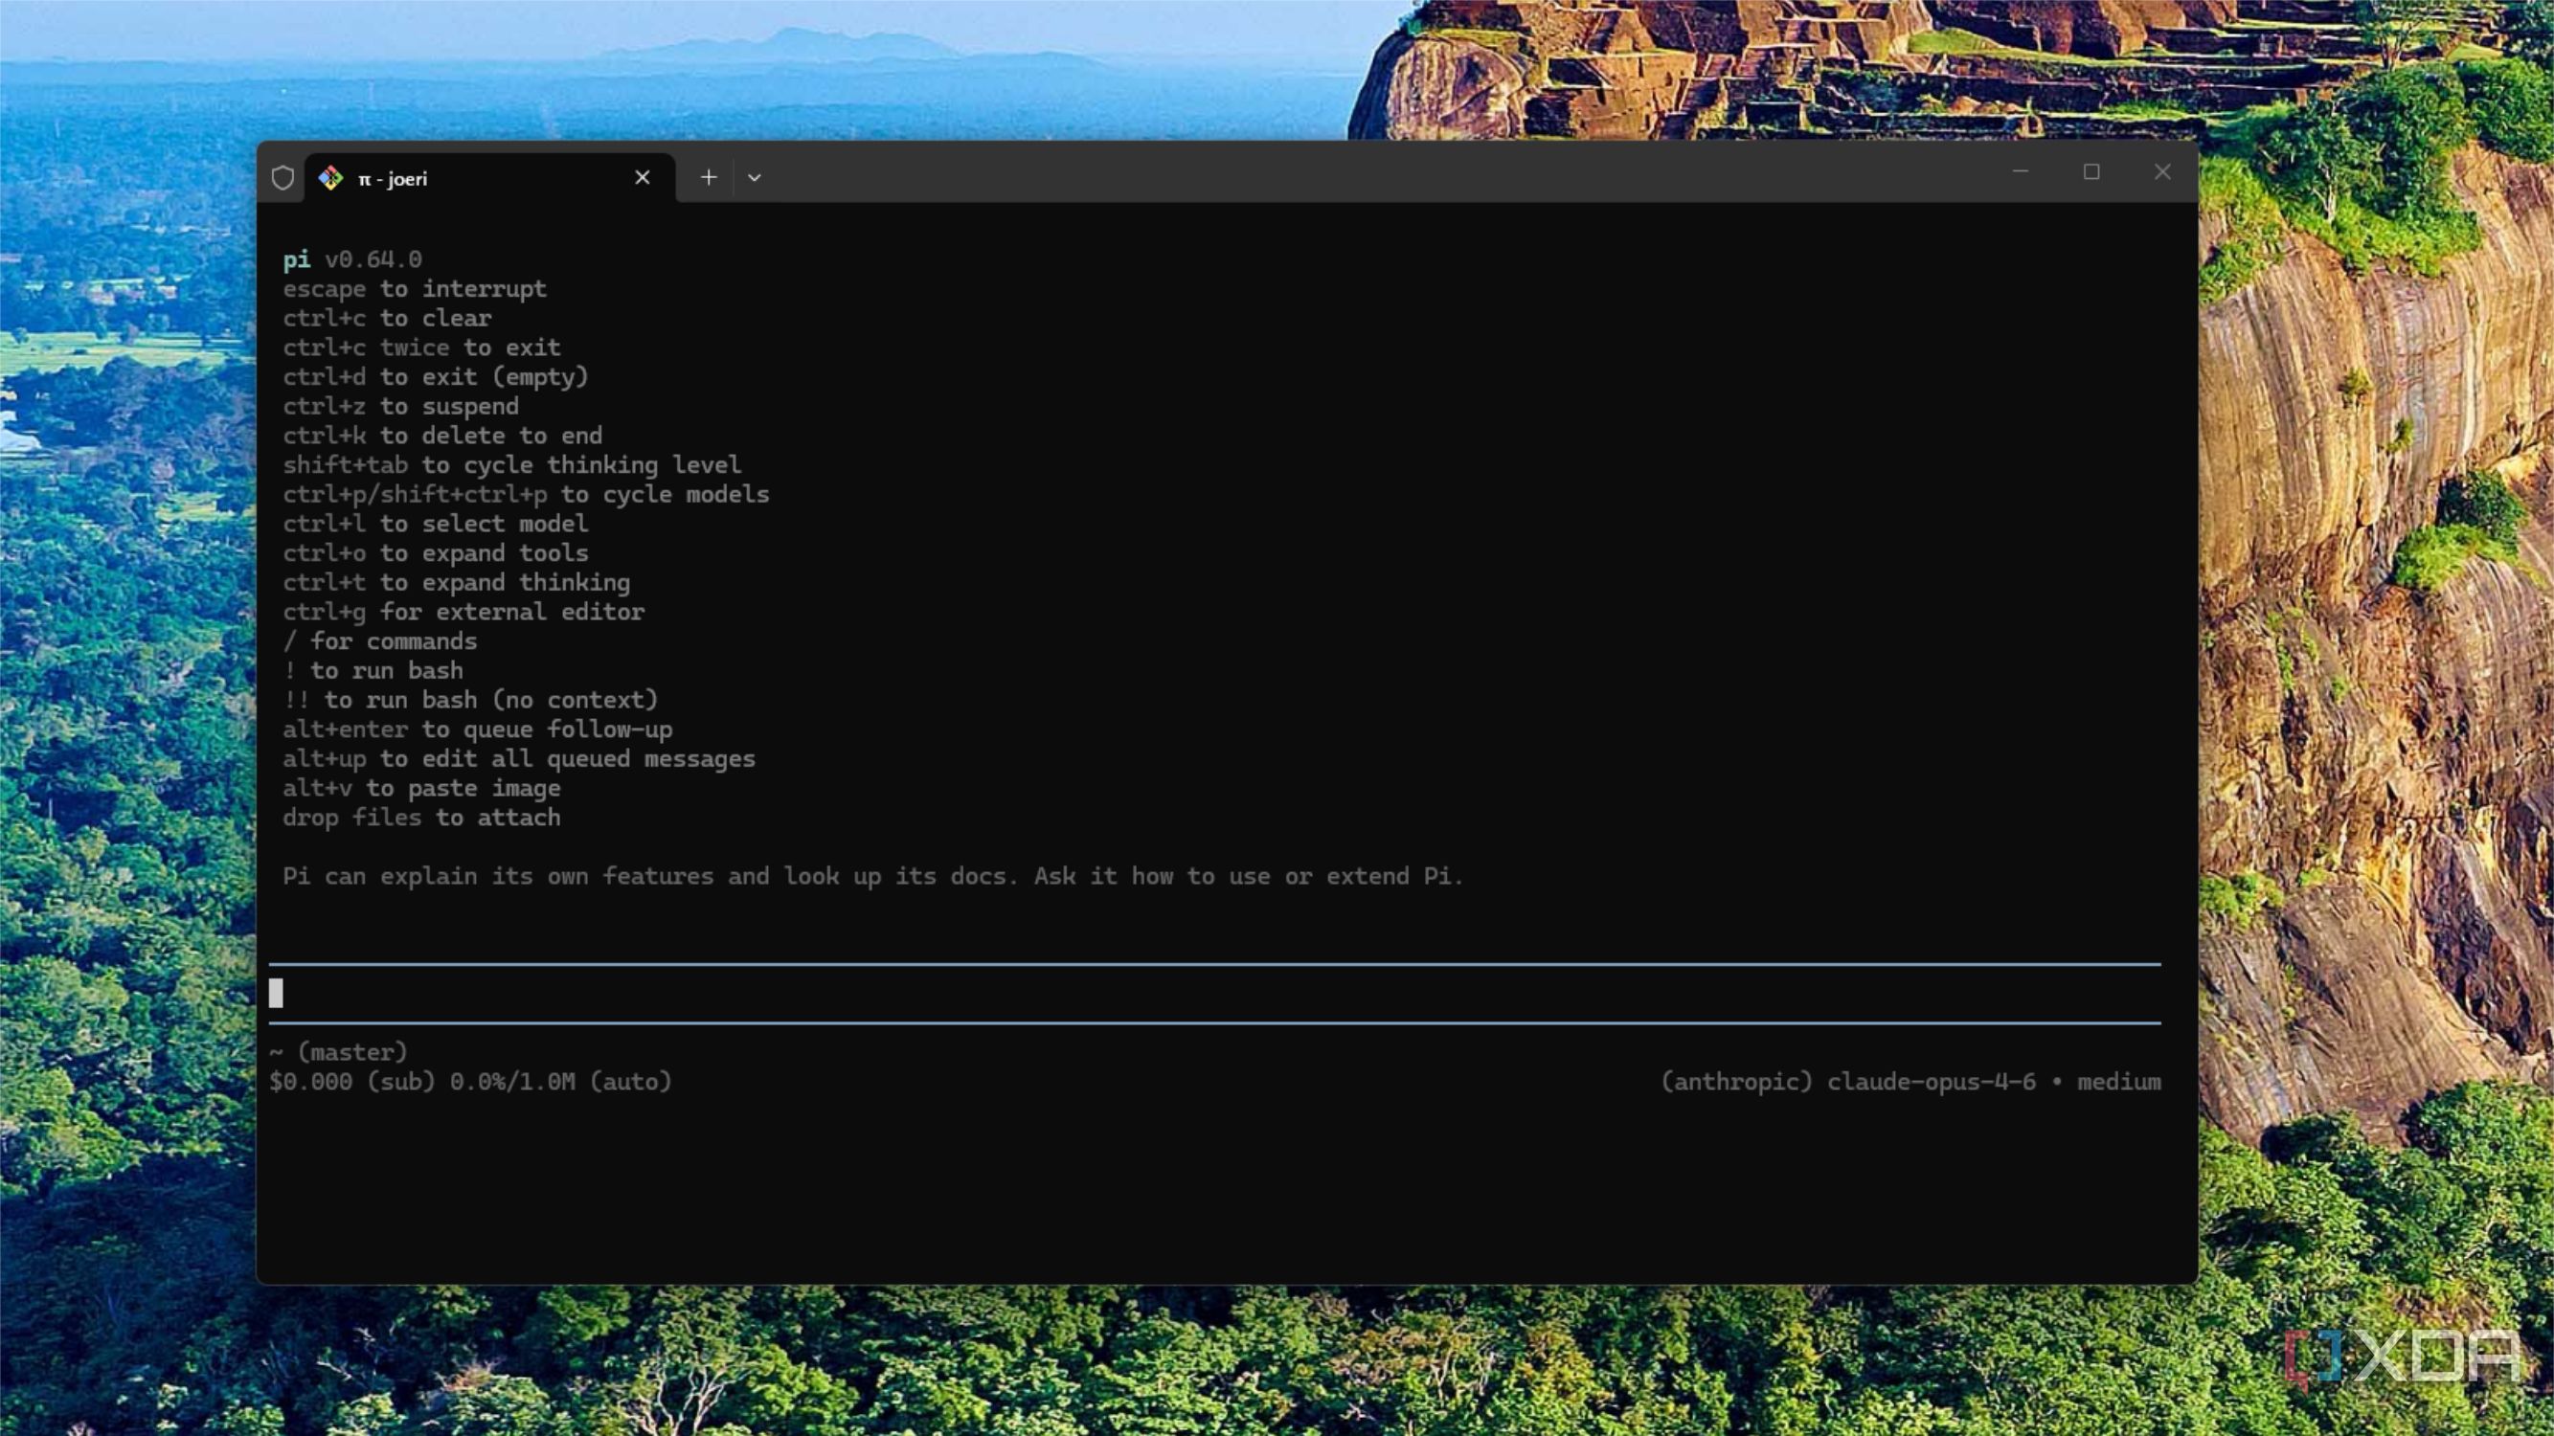Click the '~ (master)' branch status text
Viewport: 2554px width, 1436px height.
[x=338, y=1052]
